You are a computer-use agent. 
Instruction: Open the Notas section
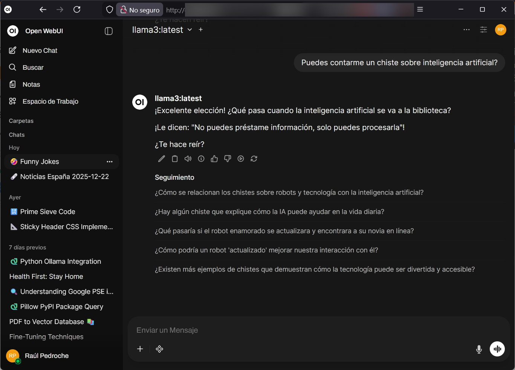(x=31, y=84)
